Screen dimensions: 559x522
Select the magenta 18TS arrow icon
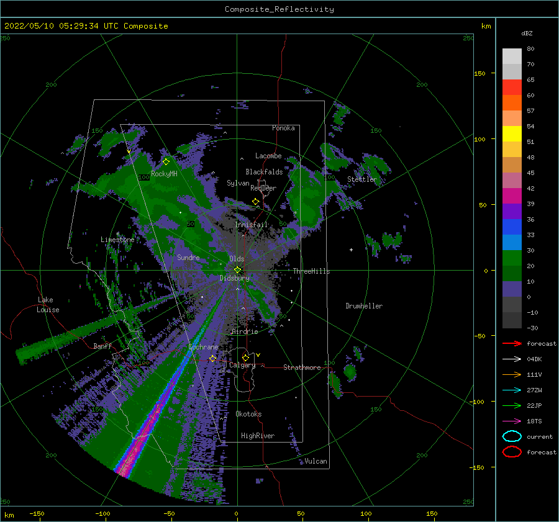(x=512, y=421)
